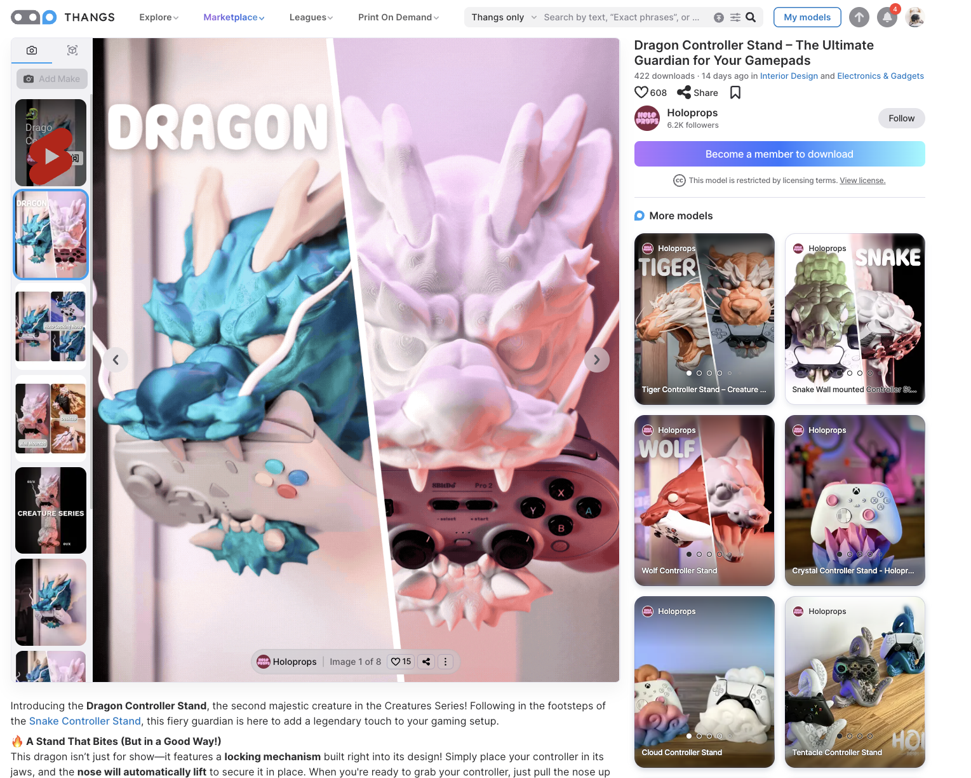Image resolution: width=971 pixels, height=778 pixels.
Task: Open the notifications bell
Action: pos(887,17)
